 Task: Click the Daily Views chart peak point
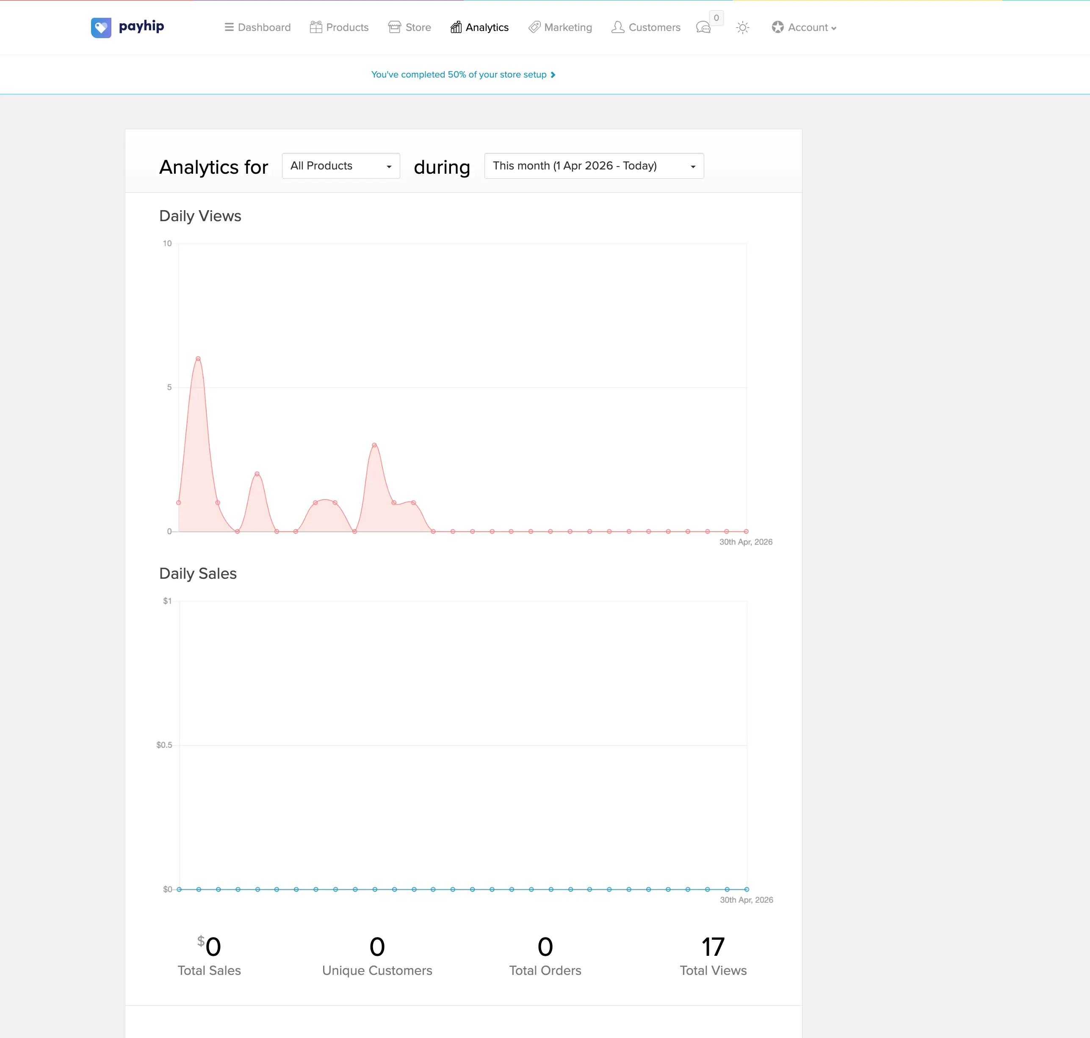[197, 358]
